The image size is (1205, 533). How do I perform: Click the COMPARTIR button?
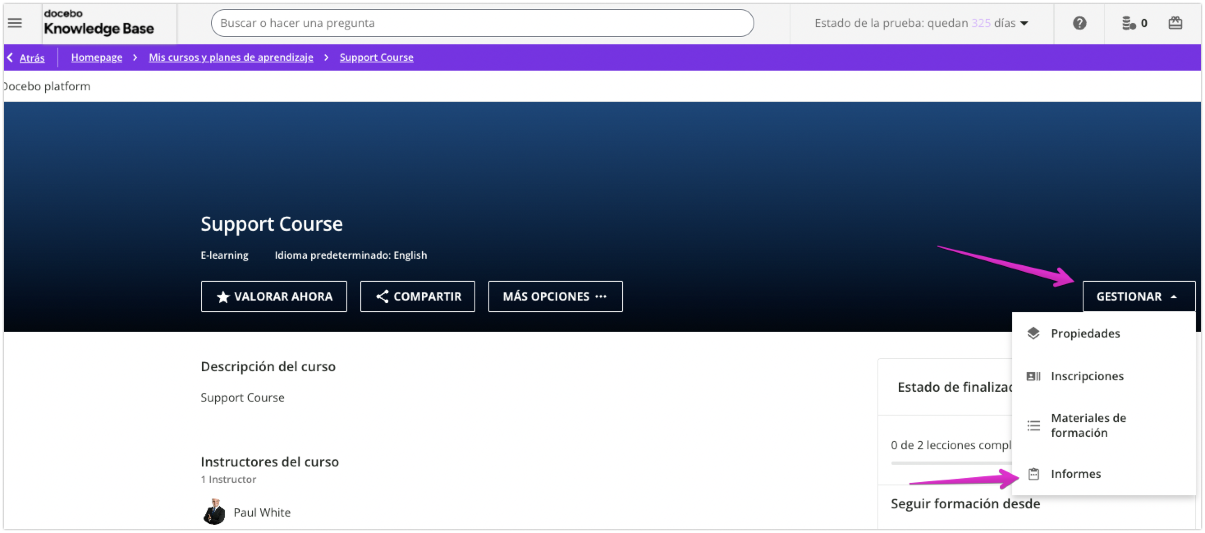coord(417,297)
